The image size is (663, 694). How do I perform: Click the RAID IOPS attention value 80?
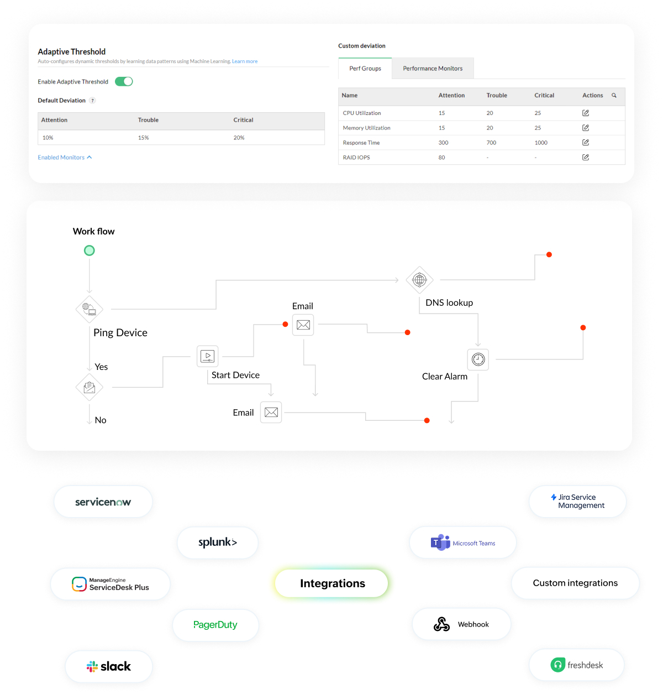click(x=441, y=158)
